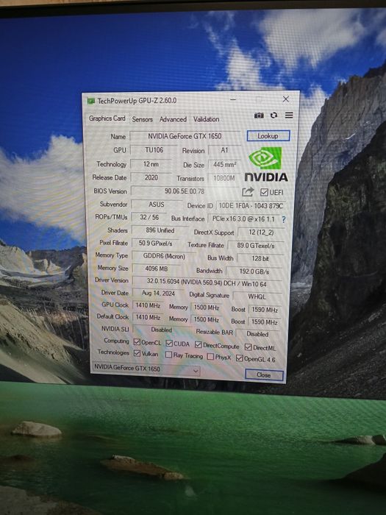The image size is (386, 515).
Task: Click the Default Clock row Boost 1590 MHz
Action: (265, 322)
